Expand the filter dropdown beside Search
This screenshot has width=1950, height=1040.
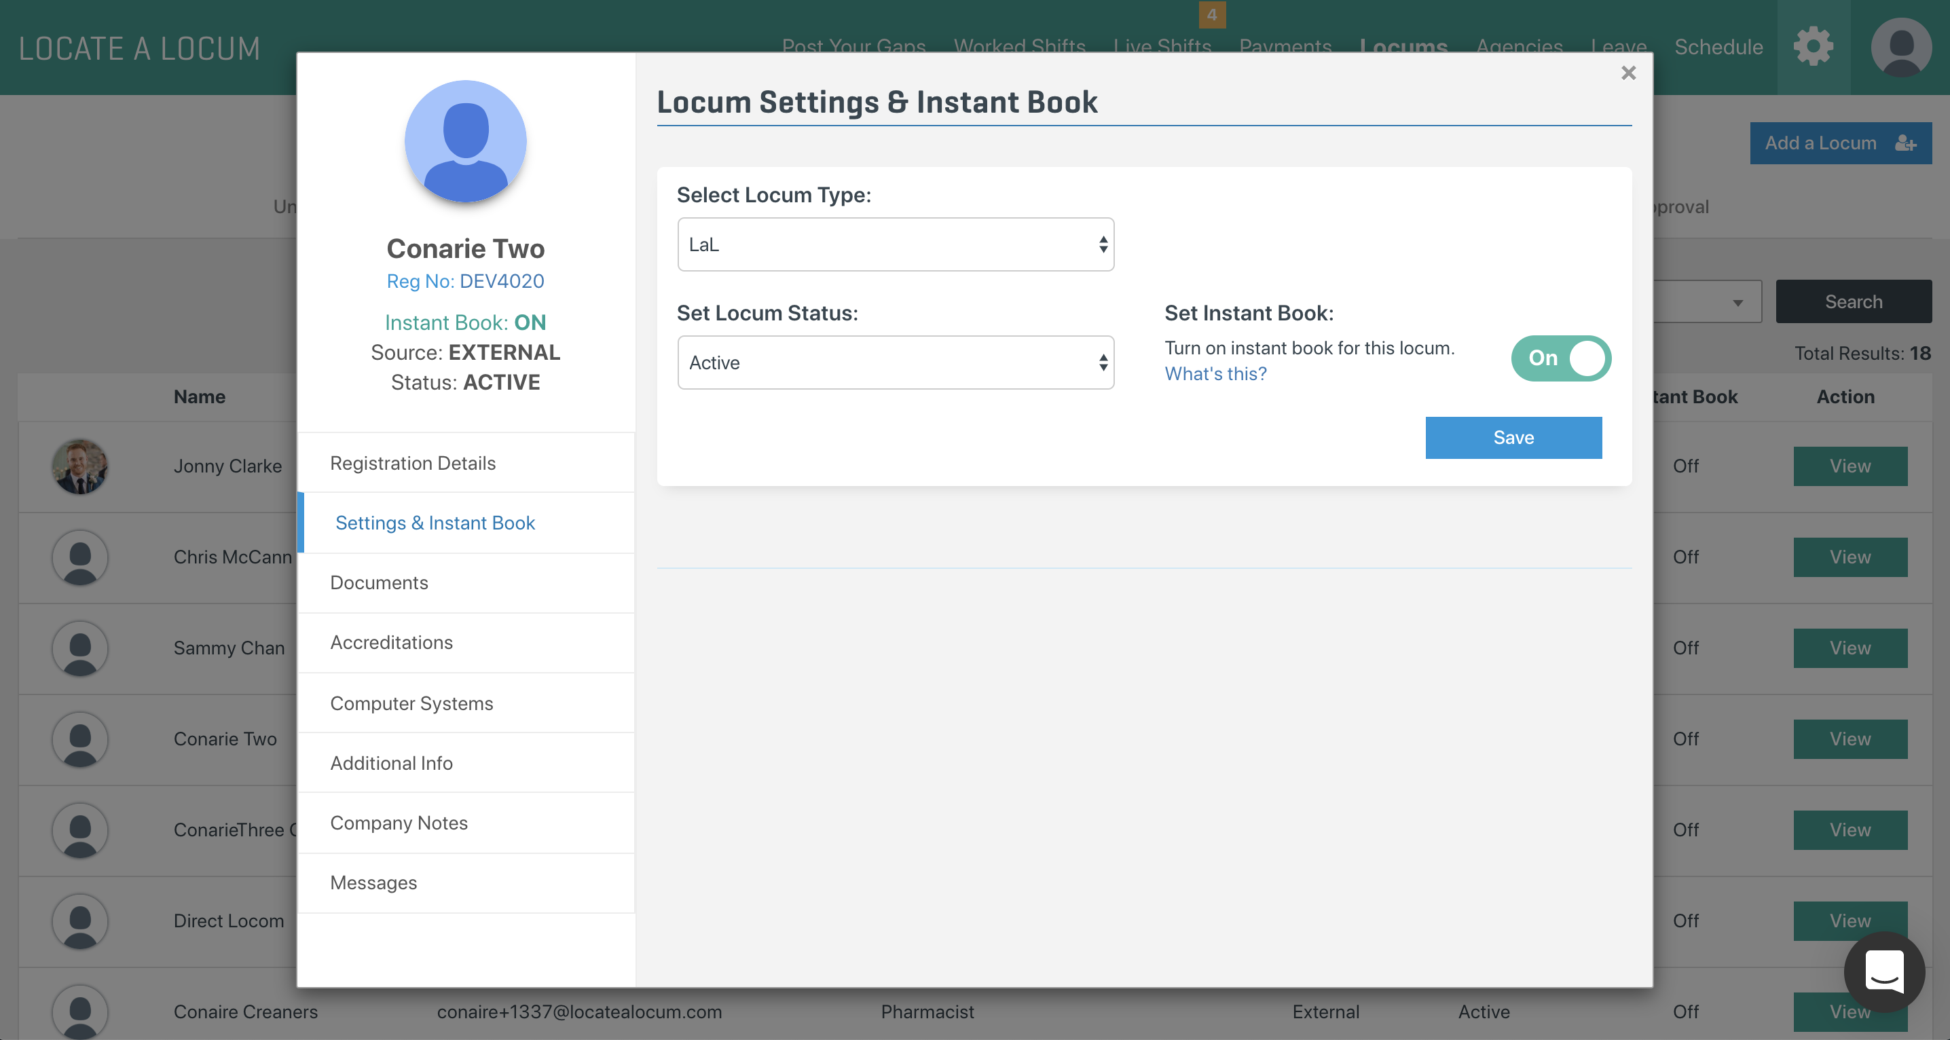[x=1737, y=302]
